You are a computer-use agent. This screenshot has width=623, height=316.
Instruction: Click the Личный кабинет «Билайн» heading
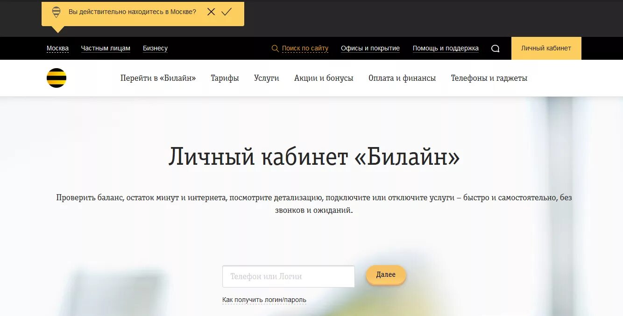coord(314,157)
